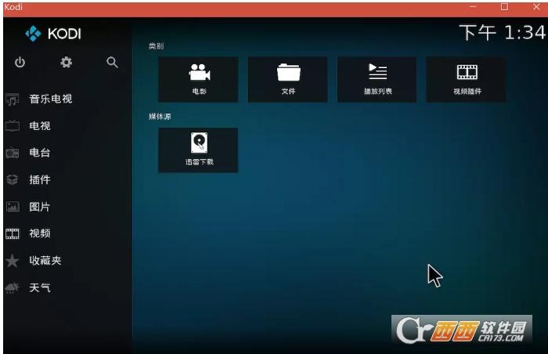The height and width of the screenshot is (354, 548).
Task: Click the KODI logo
Action: coord(53,34)
